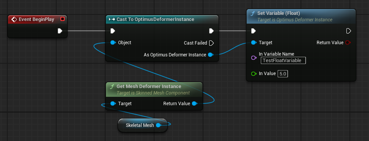The width and height of the screenshot is (369, 141).
Task: Click the red Return Value boolean pin
Action: (x=348, y=42)
